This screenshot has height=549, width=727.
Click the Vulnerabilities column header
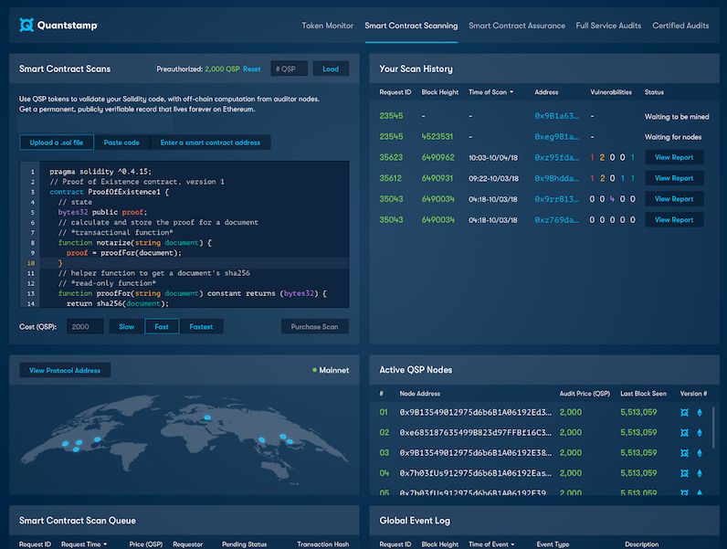pyautogui.click(x=611, y=92)
